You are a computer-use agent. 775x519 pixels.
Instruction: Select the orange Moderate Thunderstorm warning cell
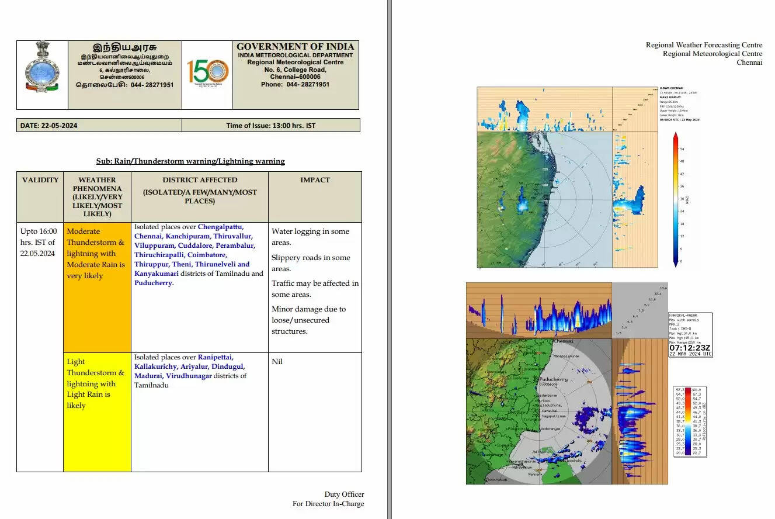point(97,286)
